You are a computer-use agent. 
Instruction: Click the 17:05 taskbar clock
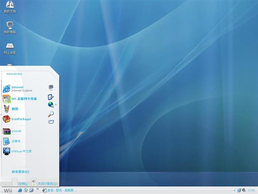(251, 190)
